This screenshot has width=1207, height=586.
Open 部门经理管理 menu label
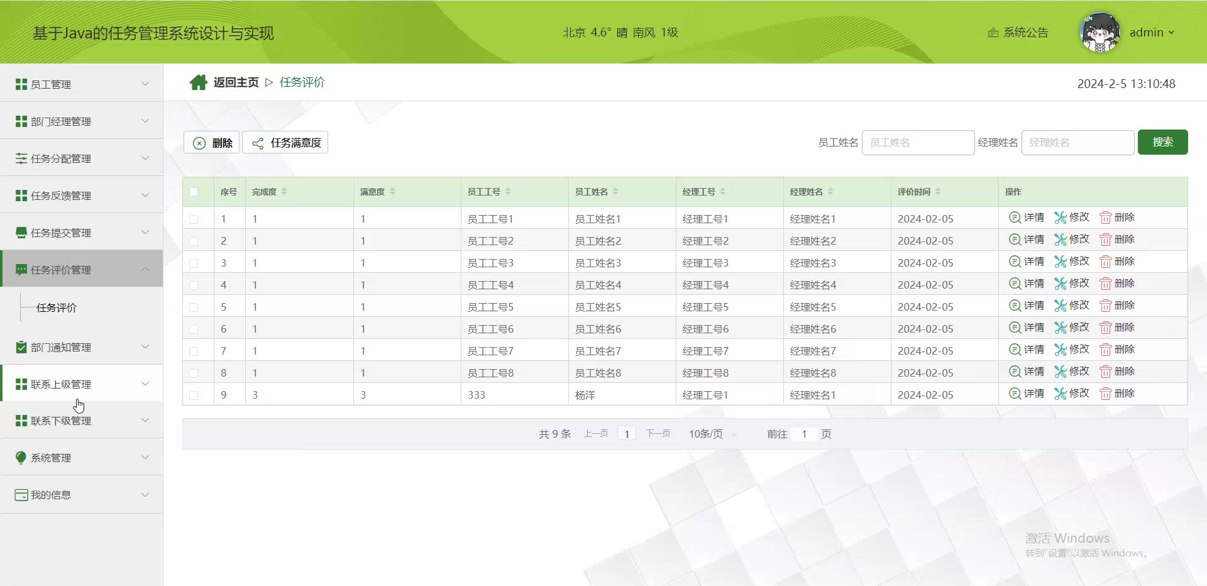tap(61, 121)
